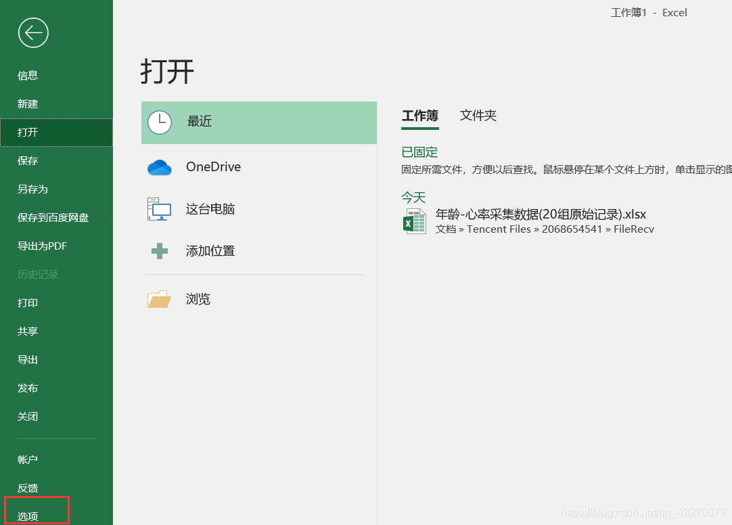Screen dimensions: 732x525
Task: Select 打开 in the sidebar
Action: coord(56,133)
